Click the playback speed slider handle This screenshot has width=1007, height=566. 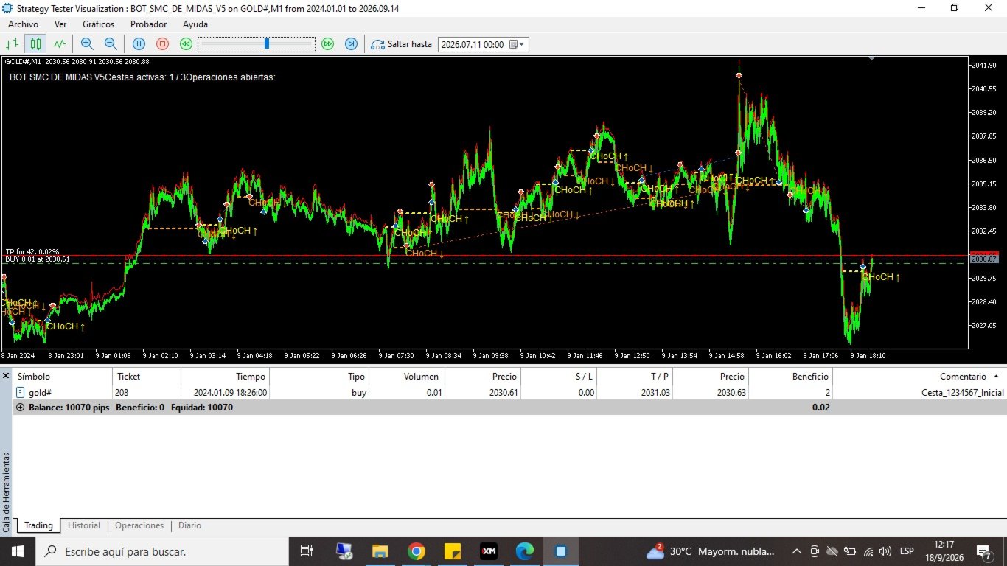(x=266, y=44)
